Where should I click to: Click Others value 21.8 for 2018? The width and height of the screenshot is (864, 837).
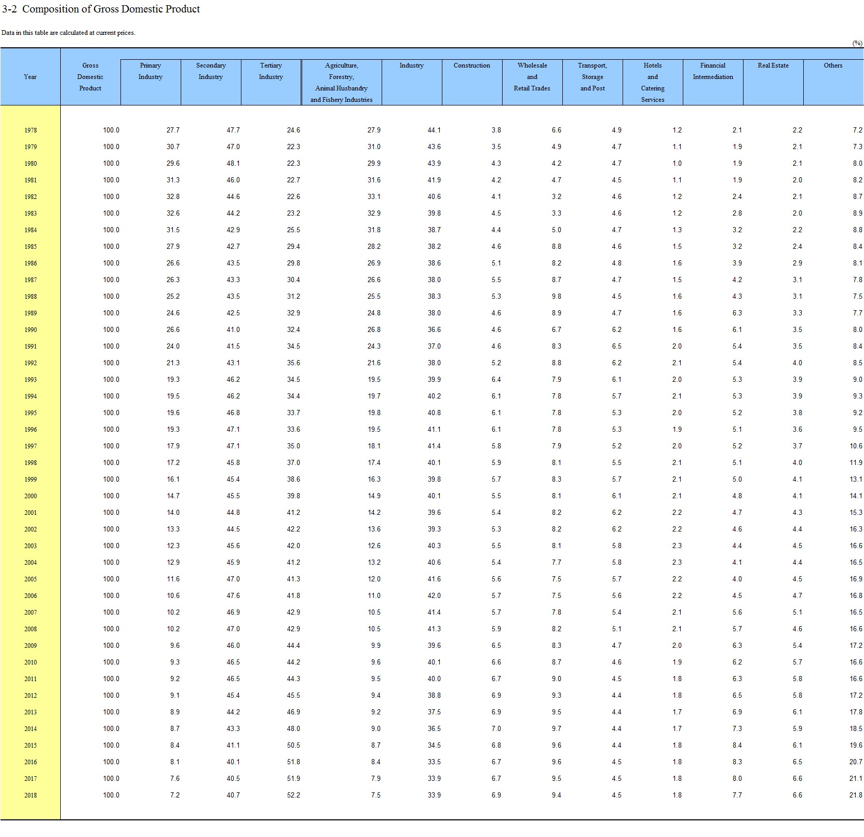856,795
